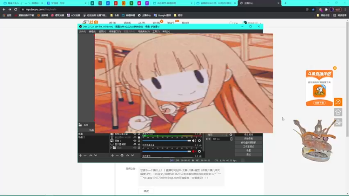Toggle lock on 显示器捕获 source
The width and height of the screenshot is (349, 196).
(x=139, y=144)
